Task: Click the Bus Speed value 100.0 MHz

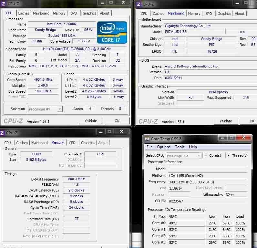Action: [x=43, y=91]
